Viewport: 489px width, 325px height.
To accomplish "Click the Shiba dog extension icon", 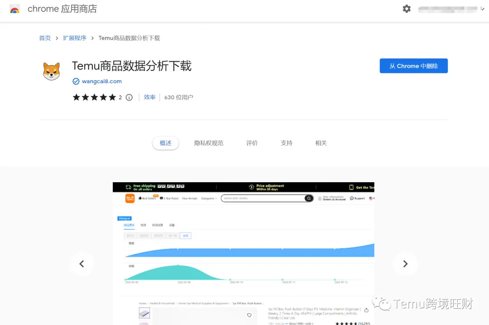I will (52, 71).
